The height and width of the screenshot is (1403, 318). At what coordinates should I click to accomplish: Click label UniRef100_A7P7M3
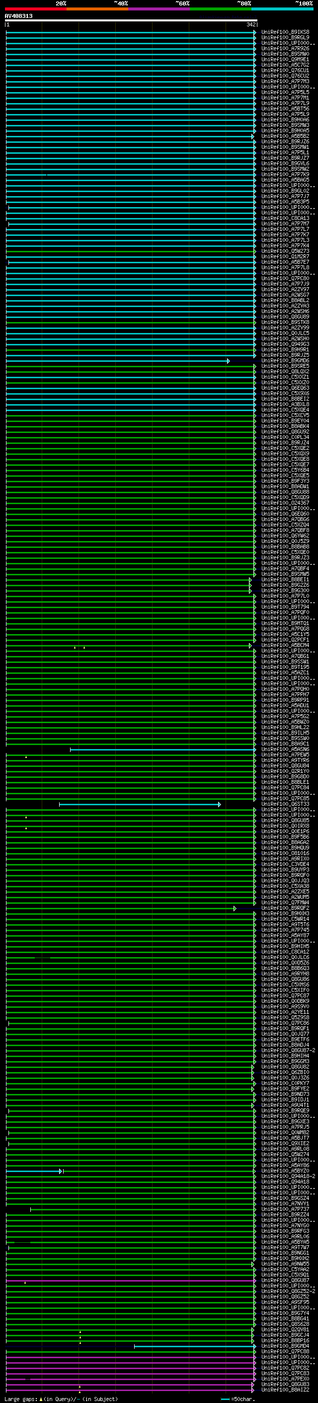[285, 82]
